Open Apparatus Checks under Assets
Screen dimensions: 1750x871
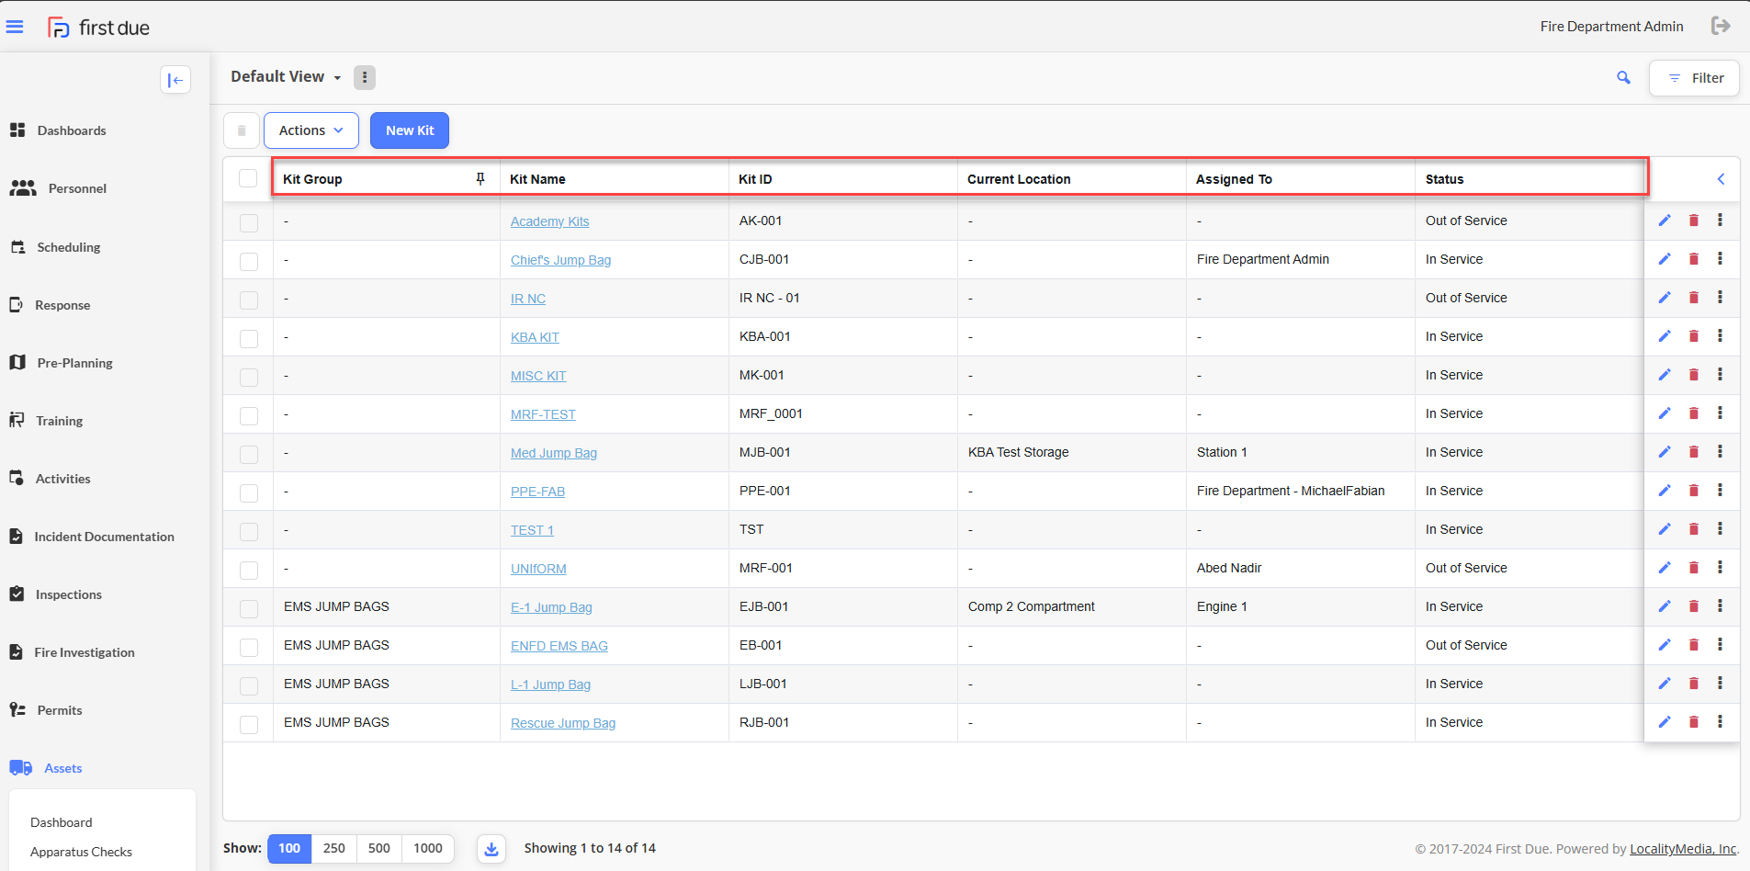tap(81, 852)
